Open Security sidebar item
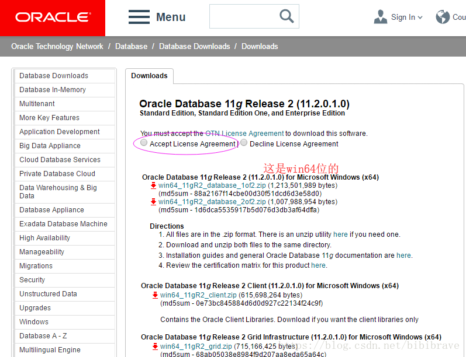 click(x=64, y=280)
